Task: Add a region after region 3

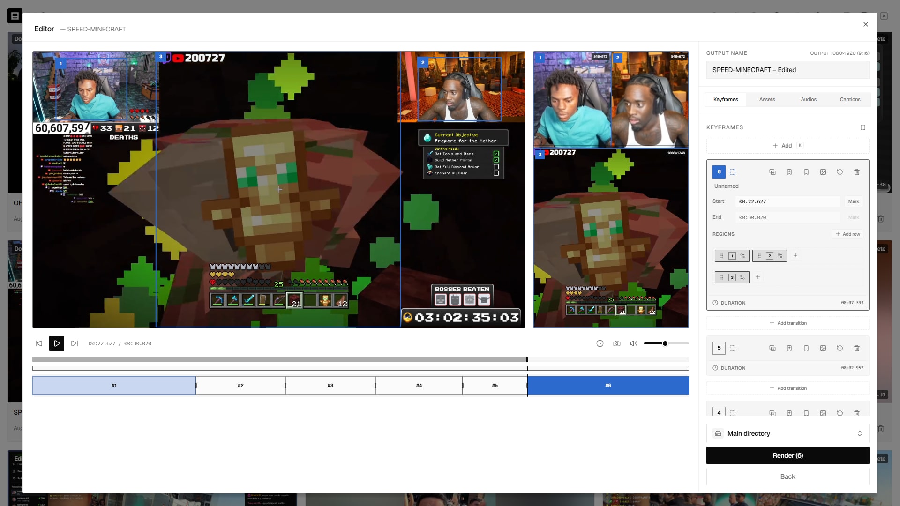Action: click(758, 277)
